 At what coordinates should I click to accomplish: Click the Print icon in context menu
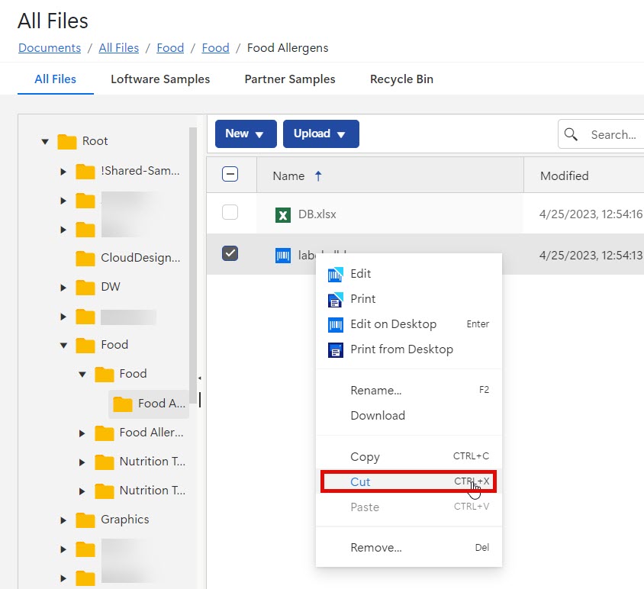336,299
